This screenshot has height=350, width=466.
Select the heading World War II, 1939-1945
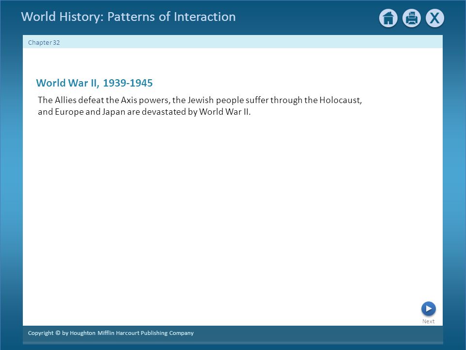click(94, 83)
